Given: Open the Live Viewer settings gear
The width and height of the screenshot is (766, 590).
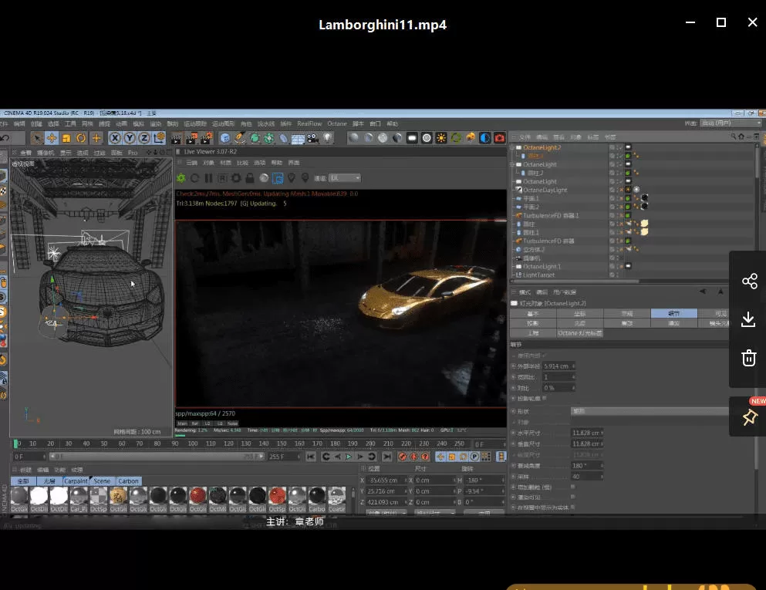Looking at the screenshot, I should (236, 177).
